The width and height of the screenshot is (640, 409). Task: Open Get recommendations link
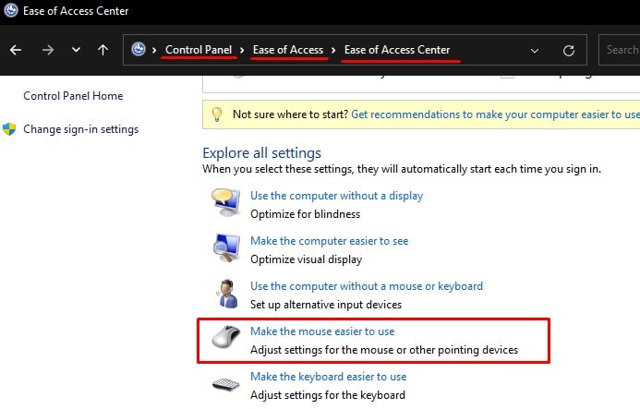coord(496,114)
